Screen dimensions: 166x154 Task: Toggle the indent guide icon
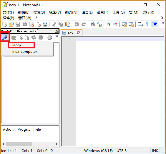154,24
